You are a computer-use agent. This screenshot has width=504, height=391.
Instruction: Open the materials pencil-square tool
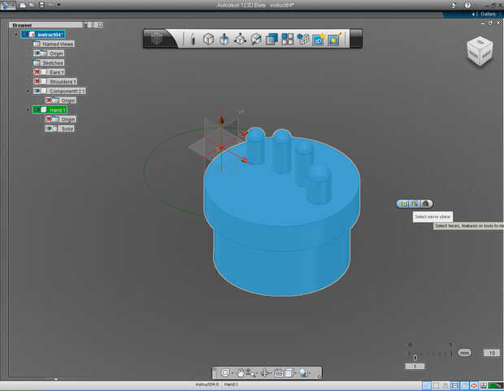pos(334,39)
